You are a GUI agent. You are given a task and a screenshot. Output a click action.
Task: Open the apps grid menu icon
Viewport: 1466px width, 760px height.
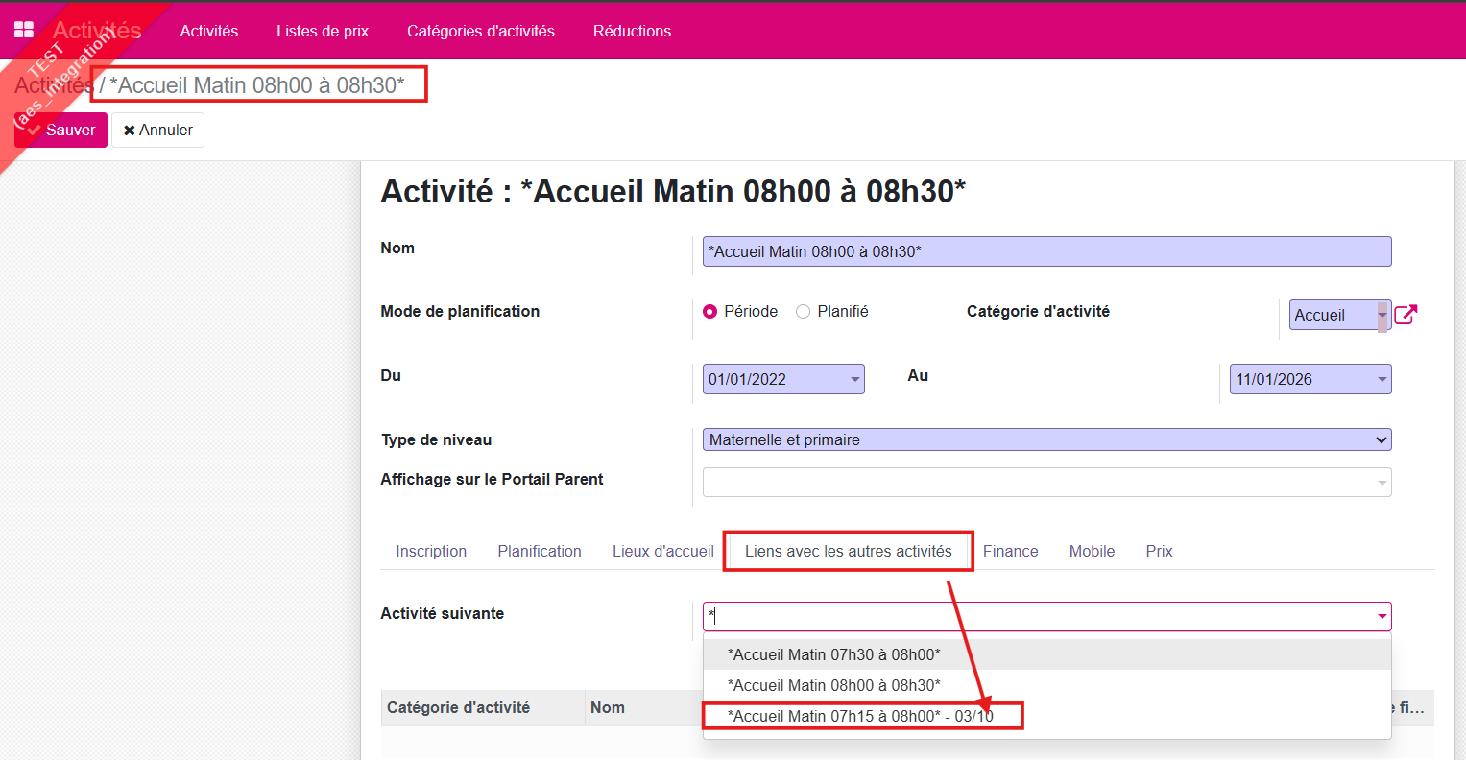click(x=24, y=30)
